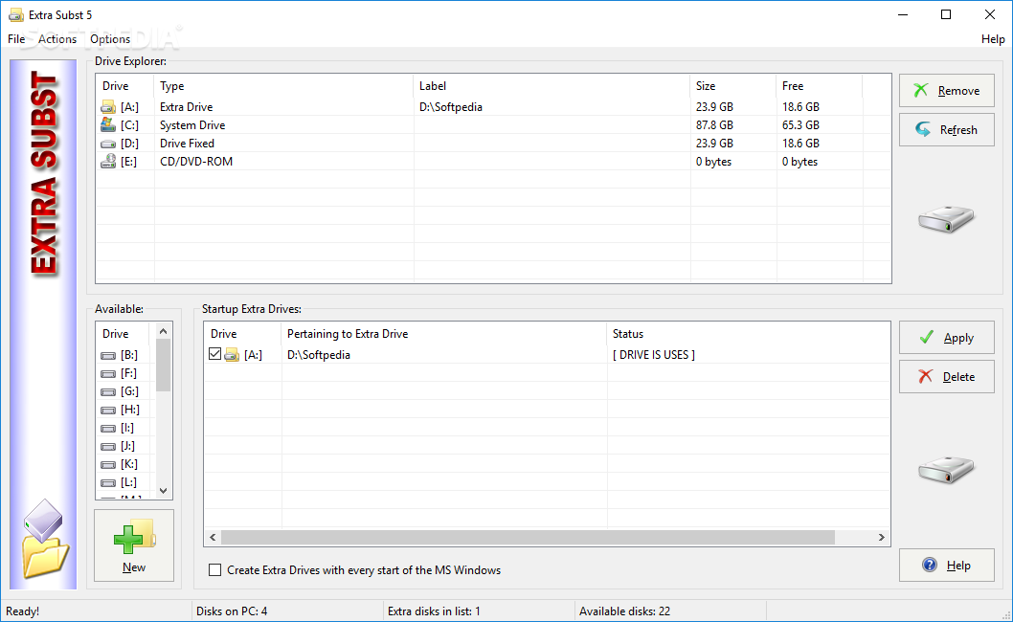The image size is (1013, 622).
Task: Open the File menu
Action: [16, 38]
